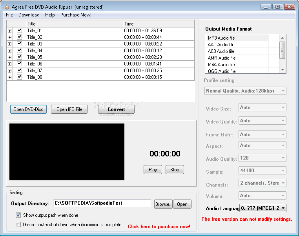The image size is (299, 236).
Task: Expand the Title_04 row
Action: tap(9, 51)
